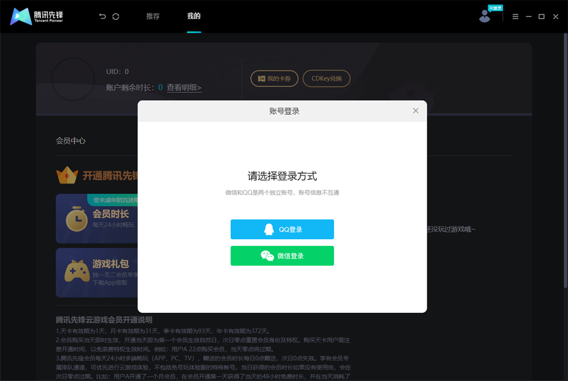The height and width of the screenshot is (381, 568).
Task: Close the Tencent Pioneer window
Action: point(555,16)
